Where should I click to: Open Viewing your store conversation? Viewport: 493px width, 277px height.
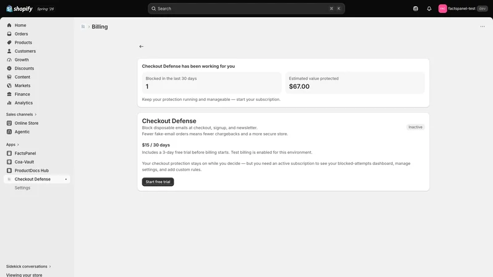pyautogui.click(x=24, y=275)
